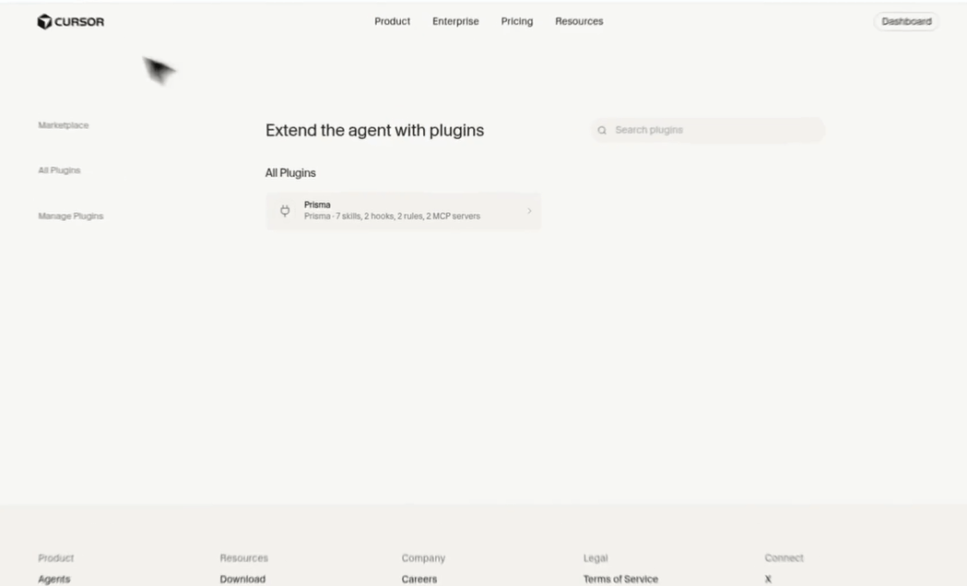This screenshot has height=586, width=967.
Task: Click the X social link in footer
Action: pos(768,580)
